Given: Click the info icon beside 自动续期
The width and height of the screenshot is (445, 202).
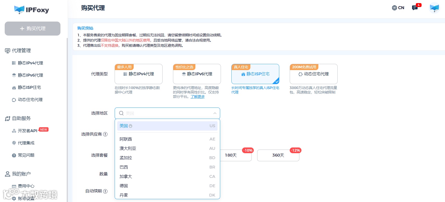Looking at the screenshot, I should 105,191.
